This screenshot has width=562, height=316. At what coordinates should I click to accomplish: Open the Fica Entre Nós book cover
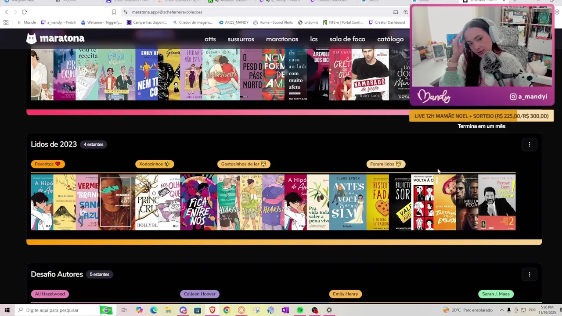pos(198,202)
